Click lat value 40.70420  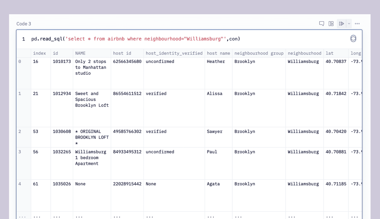336,131
